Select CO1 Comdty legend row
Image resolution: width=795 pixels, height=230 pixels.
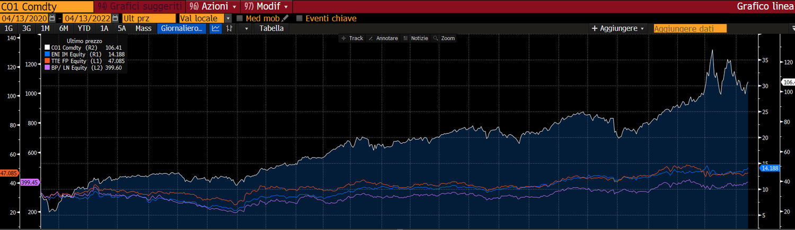tap(84, 48)
